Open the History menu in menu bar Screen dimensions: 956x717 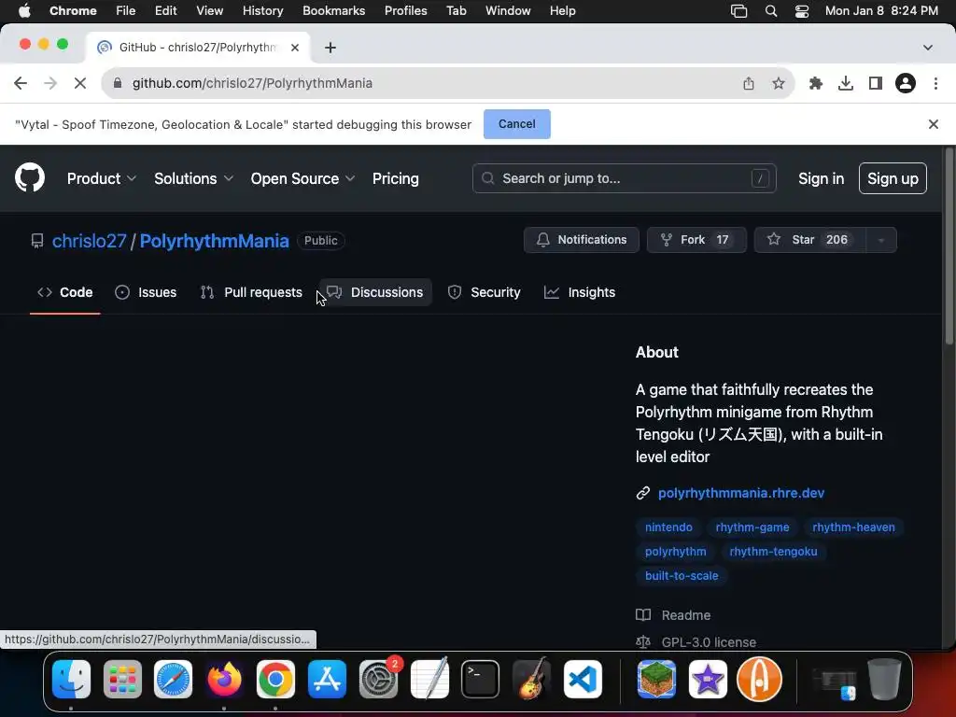(262, 11)
